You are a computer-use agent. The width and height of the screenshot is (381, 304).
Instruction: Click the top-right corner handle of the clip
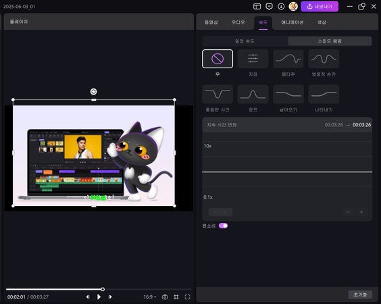tap(174, 99)
